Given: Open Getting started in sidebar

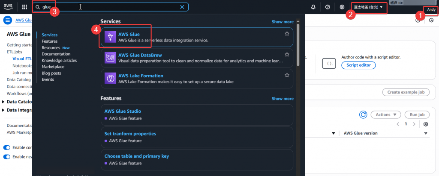Looking at the screenshot, I should coord(19,44).
